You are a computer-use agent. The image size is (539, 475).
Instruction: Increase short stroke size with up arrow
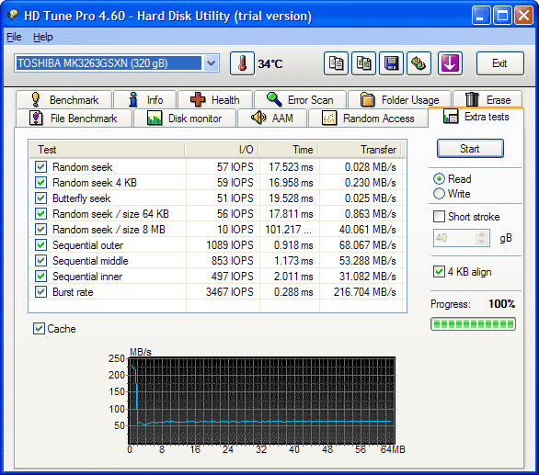[482, 234]
